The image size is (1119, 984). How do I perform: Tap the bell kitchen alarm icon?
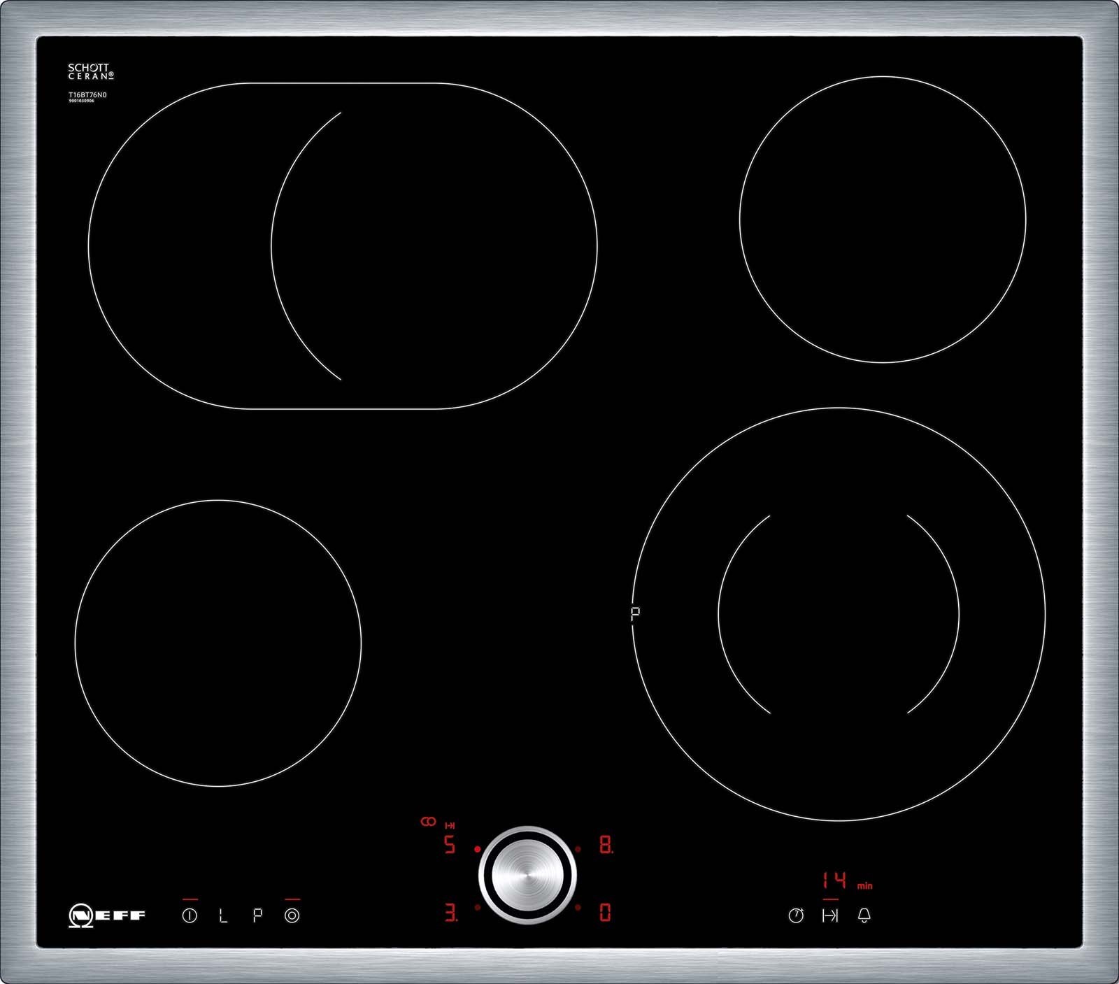click(864, 915)
